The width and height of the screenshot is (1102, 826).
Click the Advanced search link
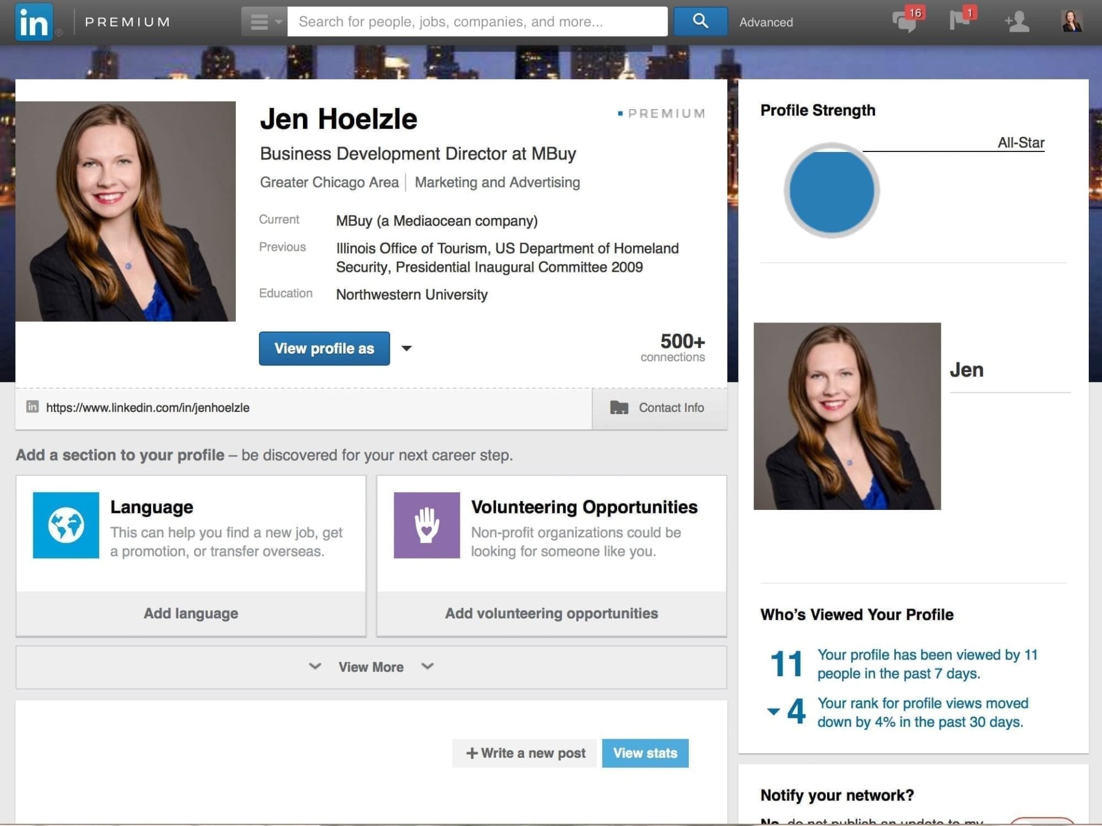[x=766, y=22]
